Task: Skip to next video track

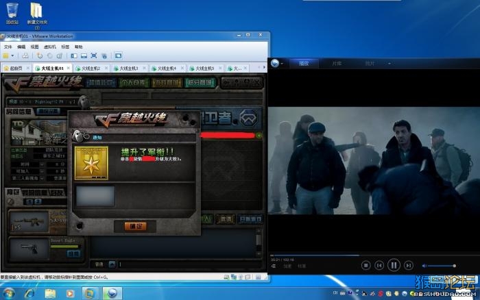Action: [409, 265]
